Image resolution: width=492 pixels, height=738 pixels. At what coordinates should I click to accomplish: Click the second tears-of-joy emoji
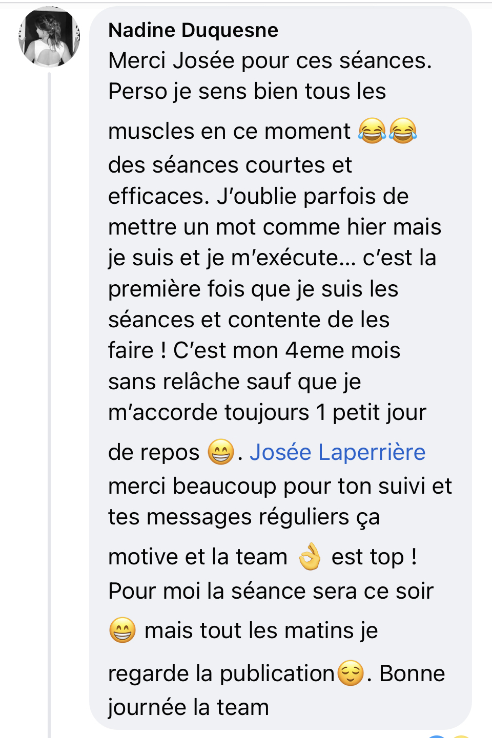point(403,130)
